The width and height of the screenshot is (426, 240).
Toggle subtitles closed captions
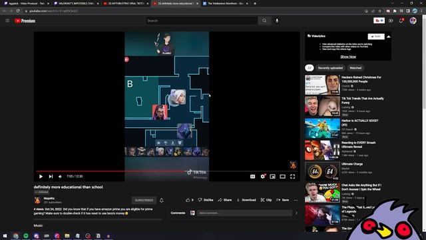coord(252,176)
